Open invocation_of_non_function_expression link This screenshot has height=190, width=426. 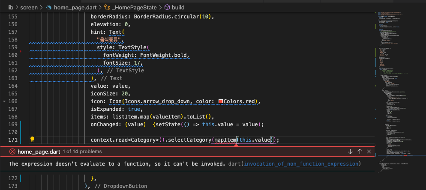(x=301, y=163)
